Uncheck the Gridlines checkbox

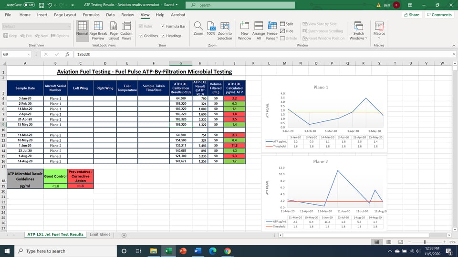click(148, 36)
